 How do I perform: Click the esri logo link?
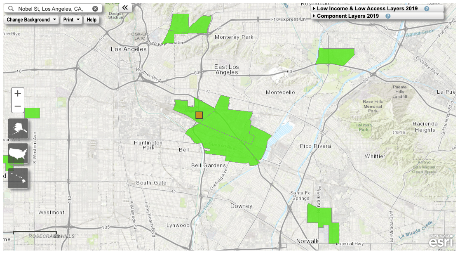point(440,241)
